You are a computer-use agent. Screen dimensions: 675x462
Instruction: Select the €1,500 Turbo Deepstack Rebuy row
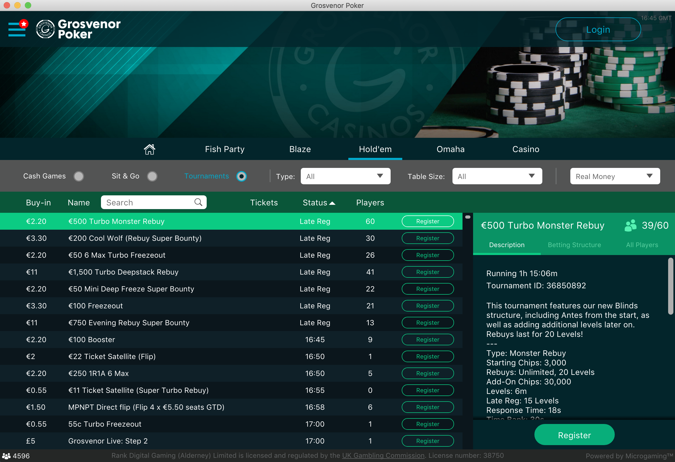tap(231, 272)
